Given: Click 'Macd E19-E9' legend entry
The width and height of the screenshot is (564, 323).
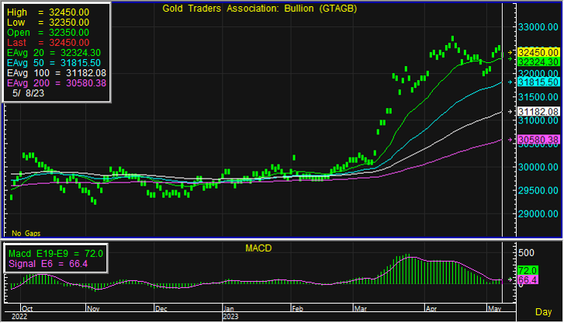Looking at the screenshot, I should (54, 253).
